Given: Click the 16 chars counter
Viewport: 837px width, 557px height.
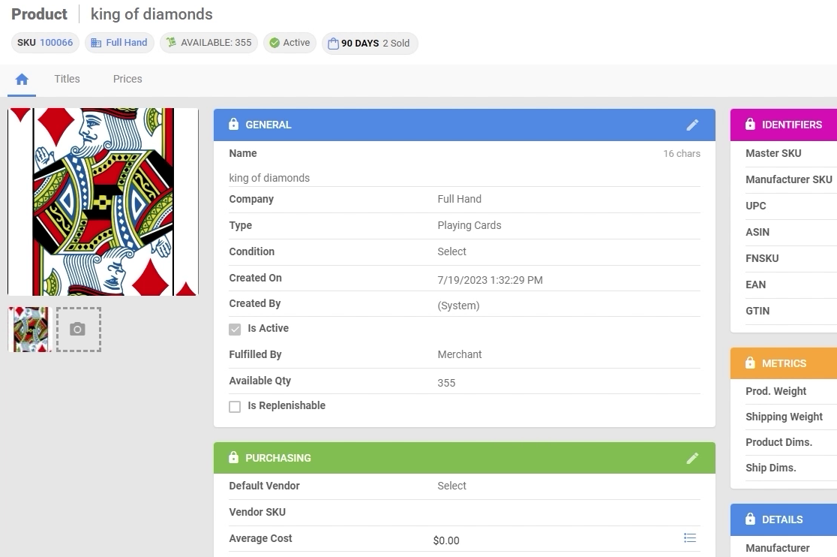Looking at the screenshot, I should 682,154.
